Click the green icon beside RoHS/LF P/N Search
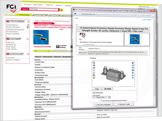This screenshot has width=162, height=121. (x=28, y=27)
